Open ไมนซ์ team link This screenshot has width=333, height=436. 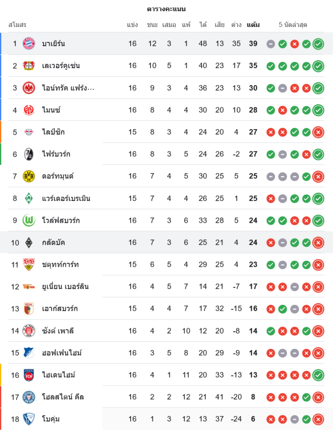coord(51,110)
